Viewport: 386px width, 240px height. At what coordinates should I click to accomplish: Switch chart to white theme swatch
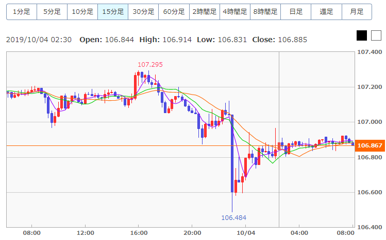(x=376, y=35)
